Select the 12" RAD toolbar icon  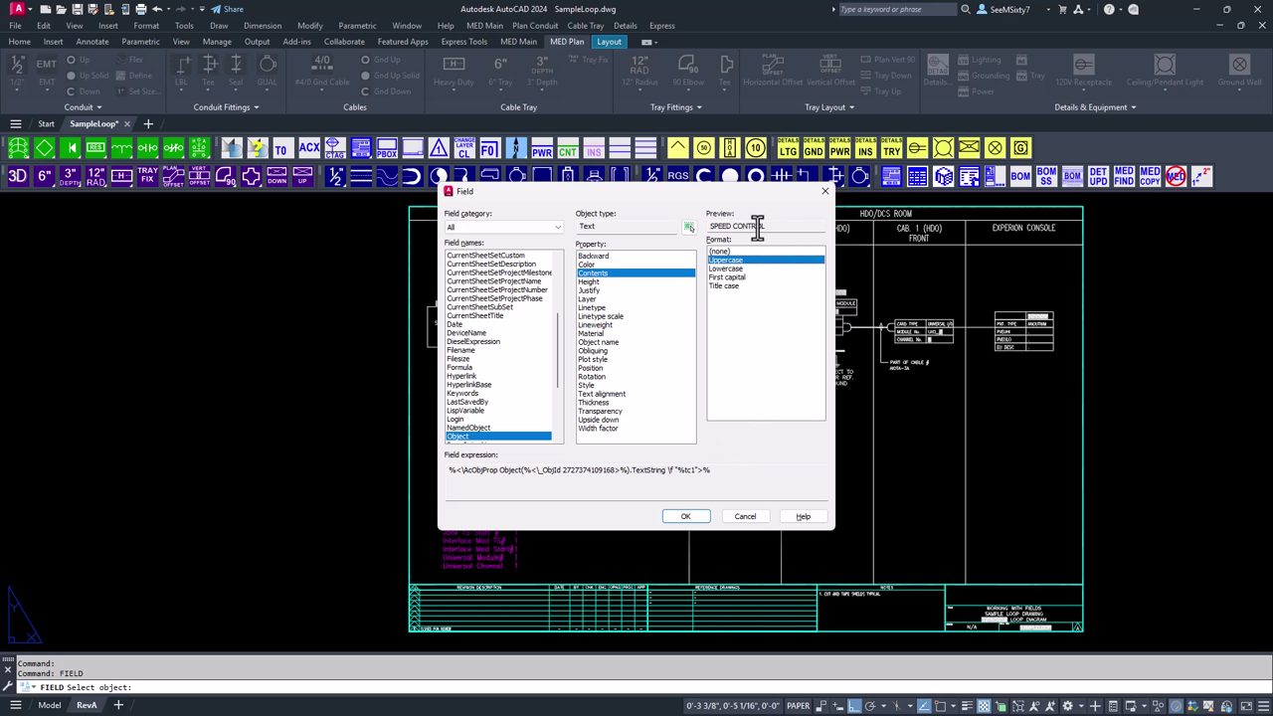(95, 176)
